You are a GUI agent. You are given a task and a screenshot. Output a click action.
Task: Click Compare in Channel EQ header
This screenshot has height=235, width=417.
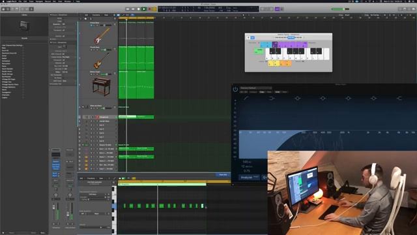(x=253, y=92)
